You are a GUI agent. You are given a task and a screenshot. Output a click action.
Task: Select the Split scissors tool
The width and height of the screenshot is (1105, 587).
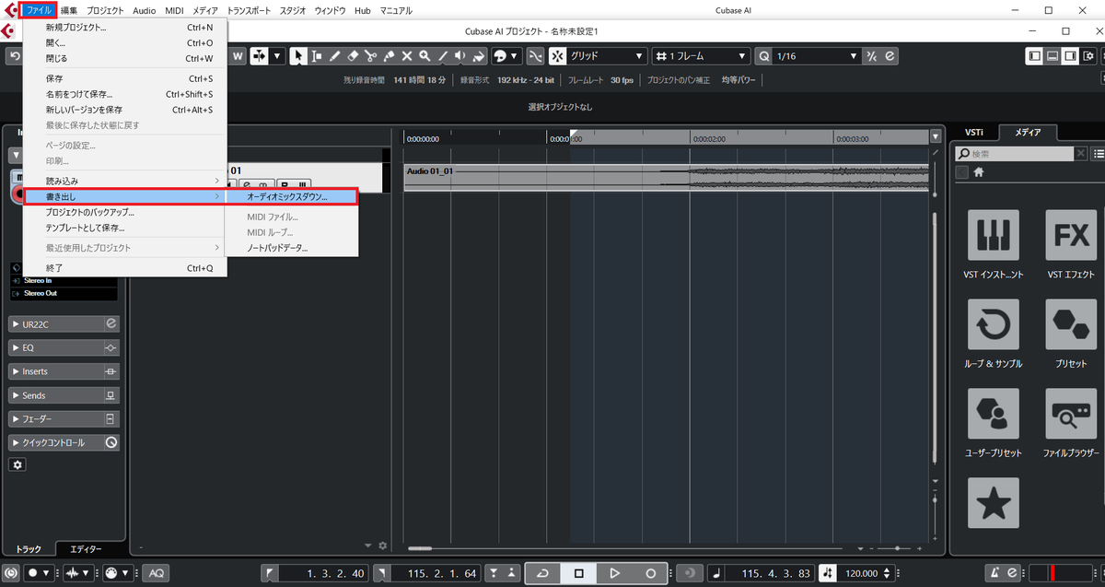pyautogui.click(x=370, y=56)
